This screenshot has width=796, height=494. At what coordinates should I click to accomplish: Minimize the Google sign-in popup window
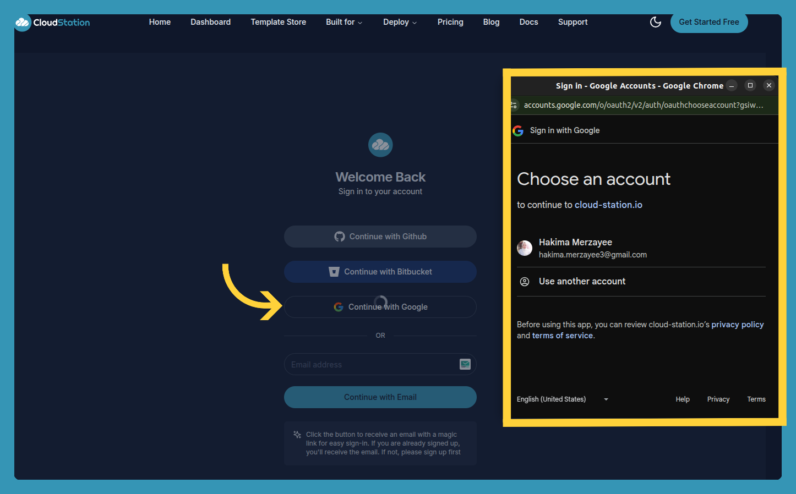tap(732, 86)
